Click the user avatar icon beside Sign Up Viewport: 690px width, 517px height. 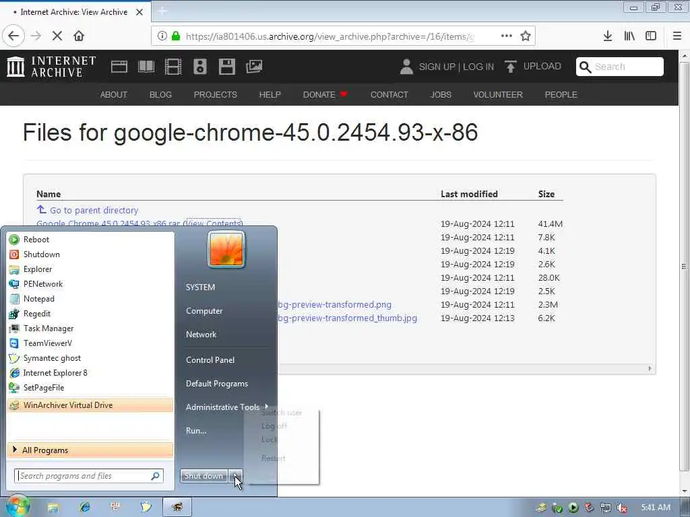pos(406,67)
